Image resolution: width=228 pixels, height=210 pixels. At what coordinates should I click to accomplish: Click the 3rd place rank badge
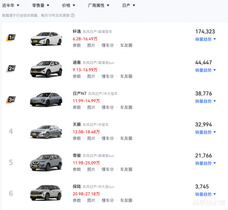(x=11, y=100)
